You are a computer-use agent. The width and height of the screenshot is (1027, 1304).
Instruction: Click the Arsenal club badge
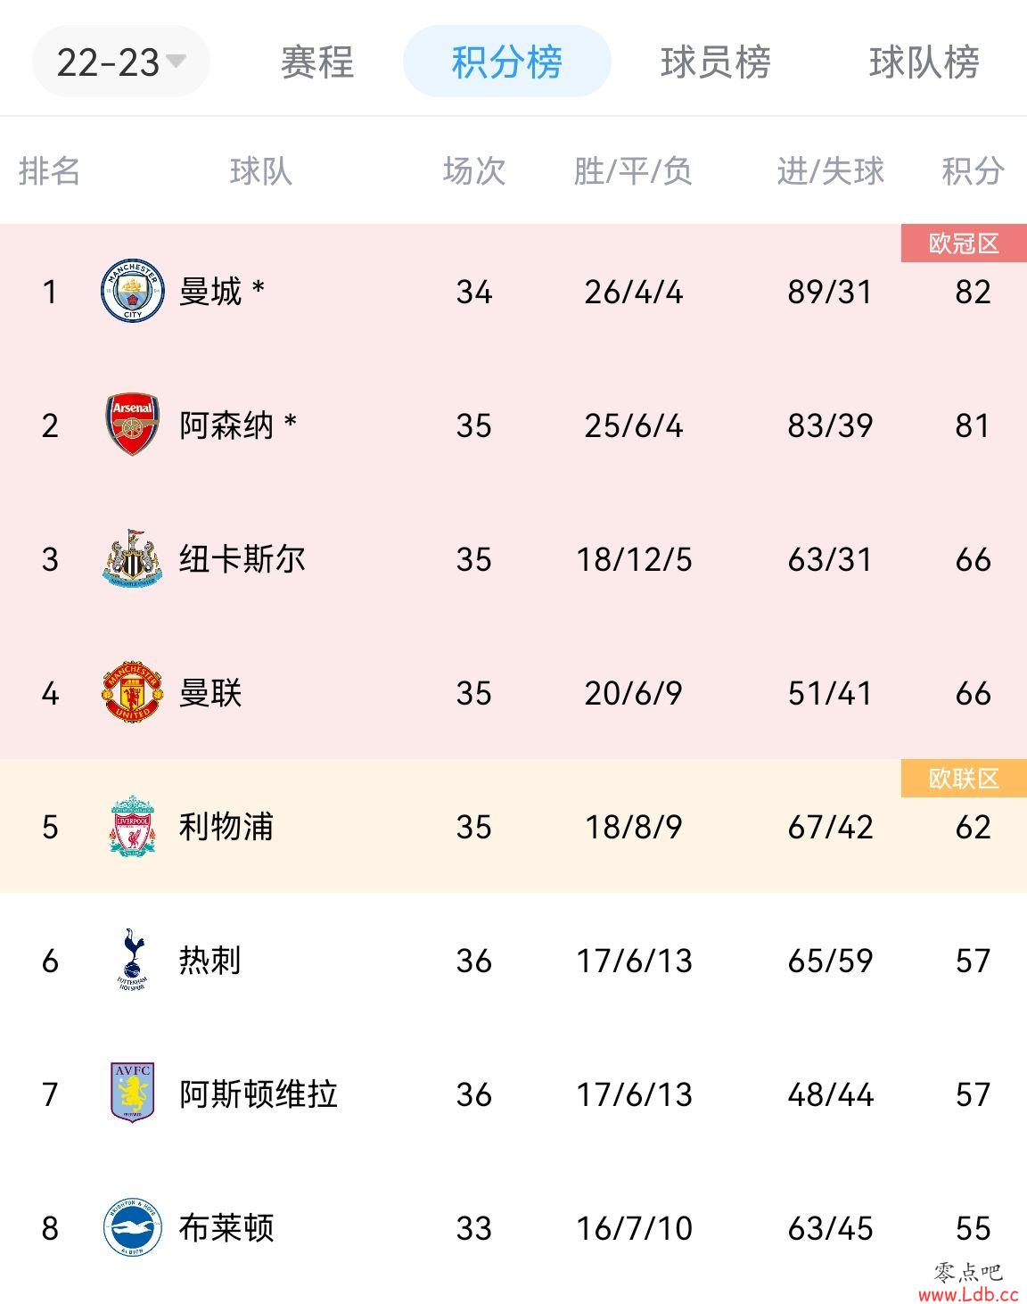coord(132,425)
